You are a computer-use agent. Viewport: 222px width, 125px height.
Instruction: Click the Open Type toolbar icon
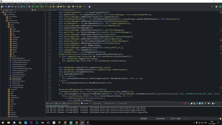pos(58,7)
